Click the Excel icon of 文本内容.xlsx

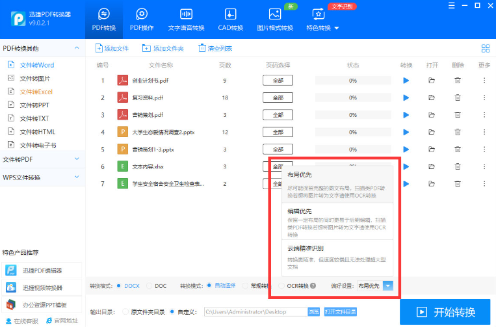122,166
